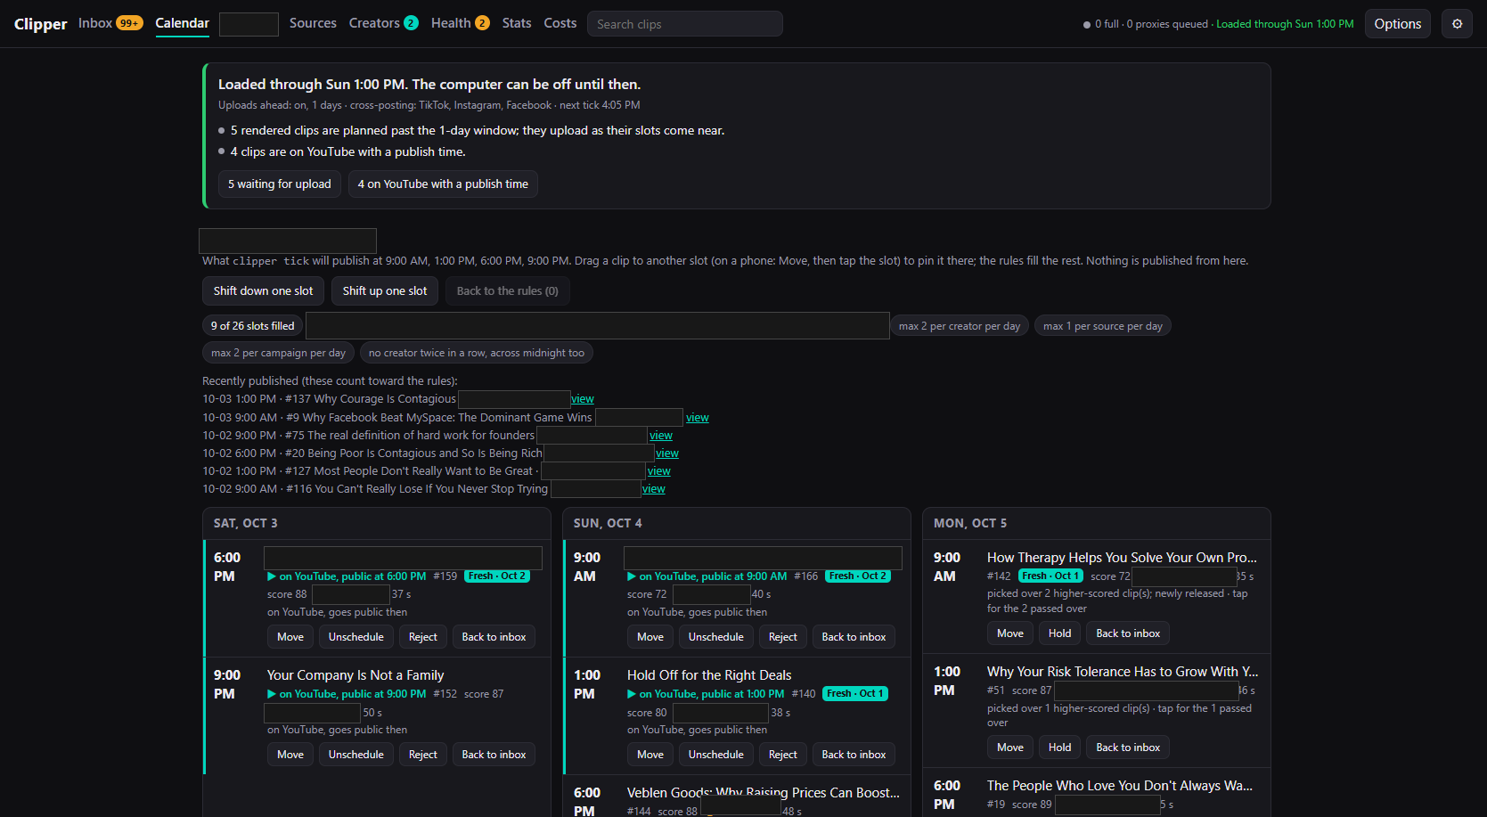Click the no creator twice in a row chip

pyautogui.click(x=477, y=353)
